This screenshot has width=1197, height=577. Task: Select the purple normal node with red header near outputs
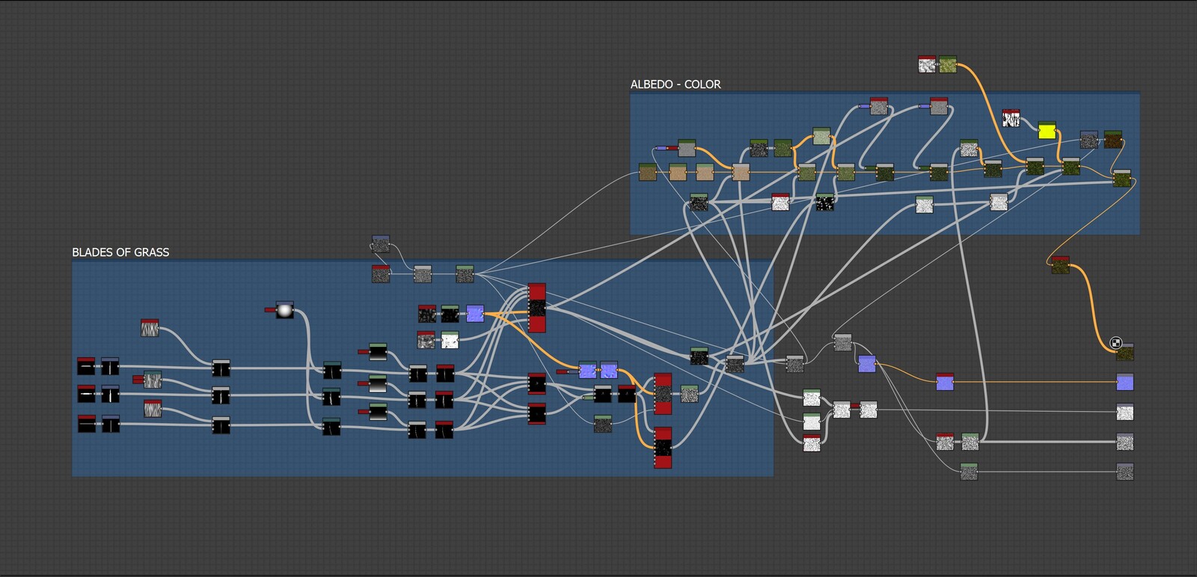tap(945, 381)
